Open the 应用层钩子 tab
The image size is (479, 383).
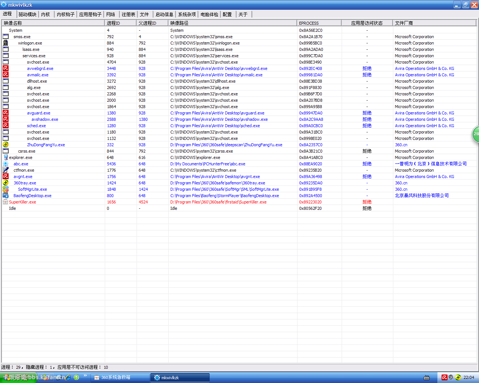tap(91, 14)
